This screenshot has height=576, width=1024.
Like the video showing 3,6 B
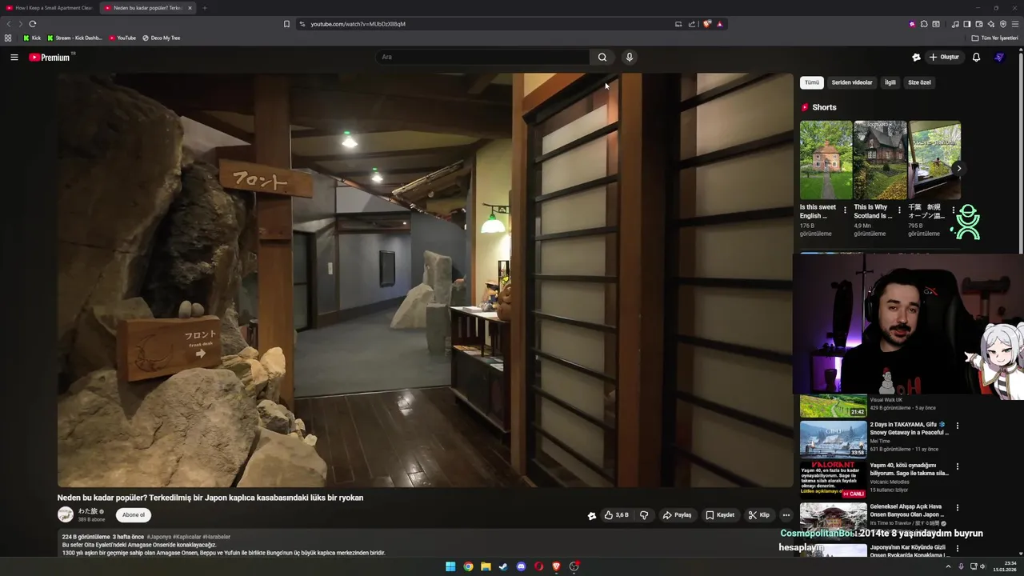[x=617, y=515]
